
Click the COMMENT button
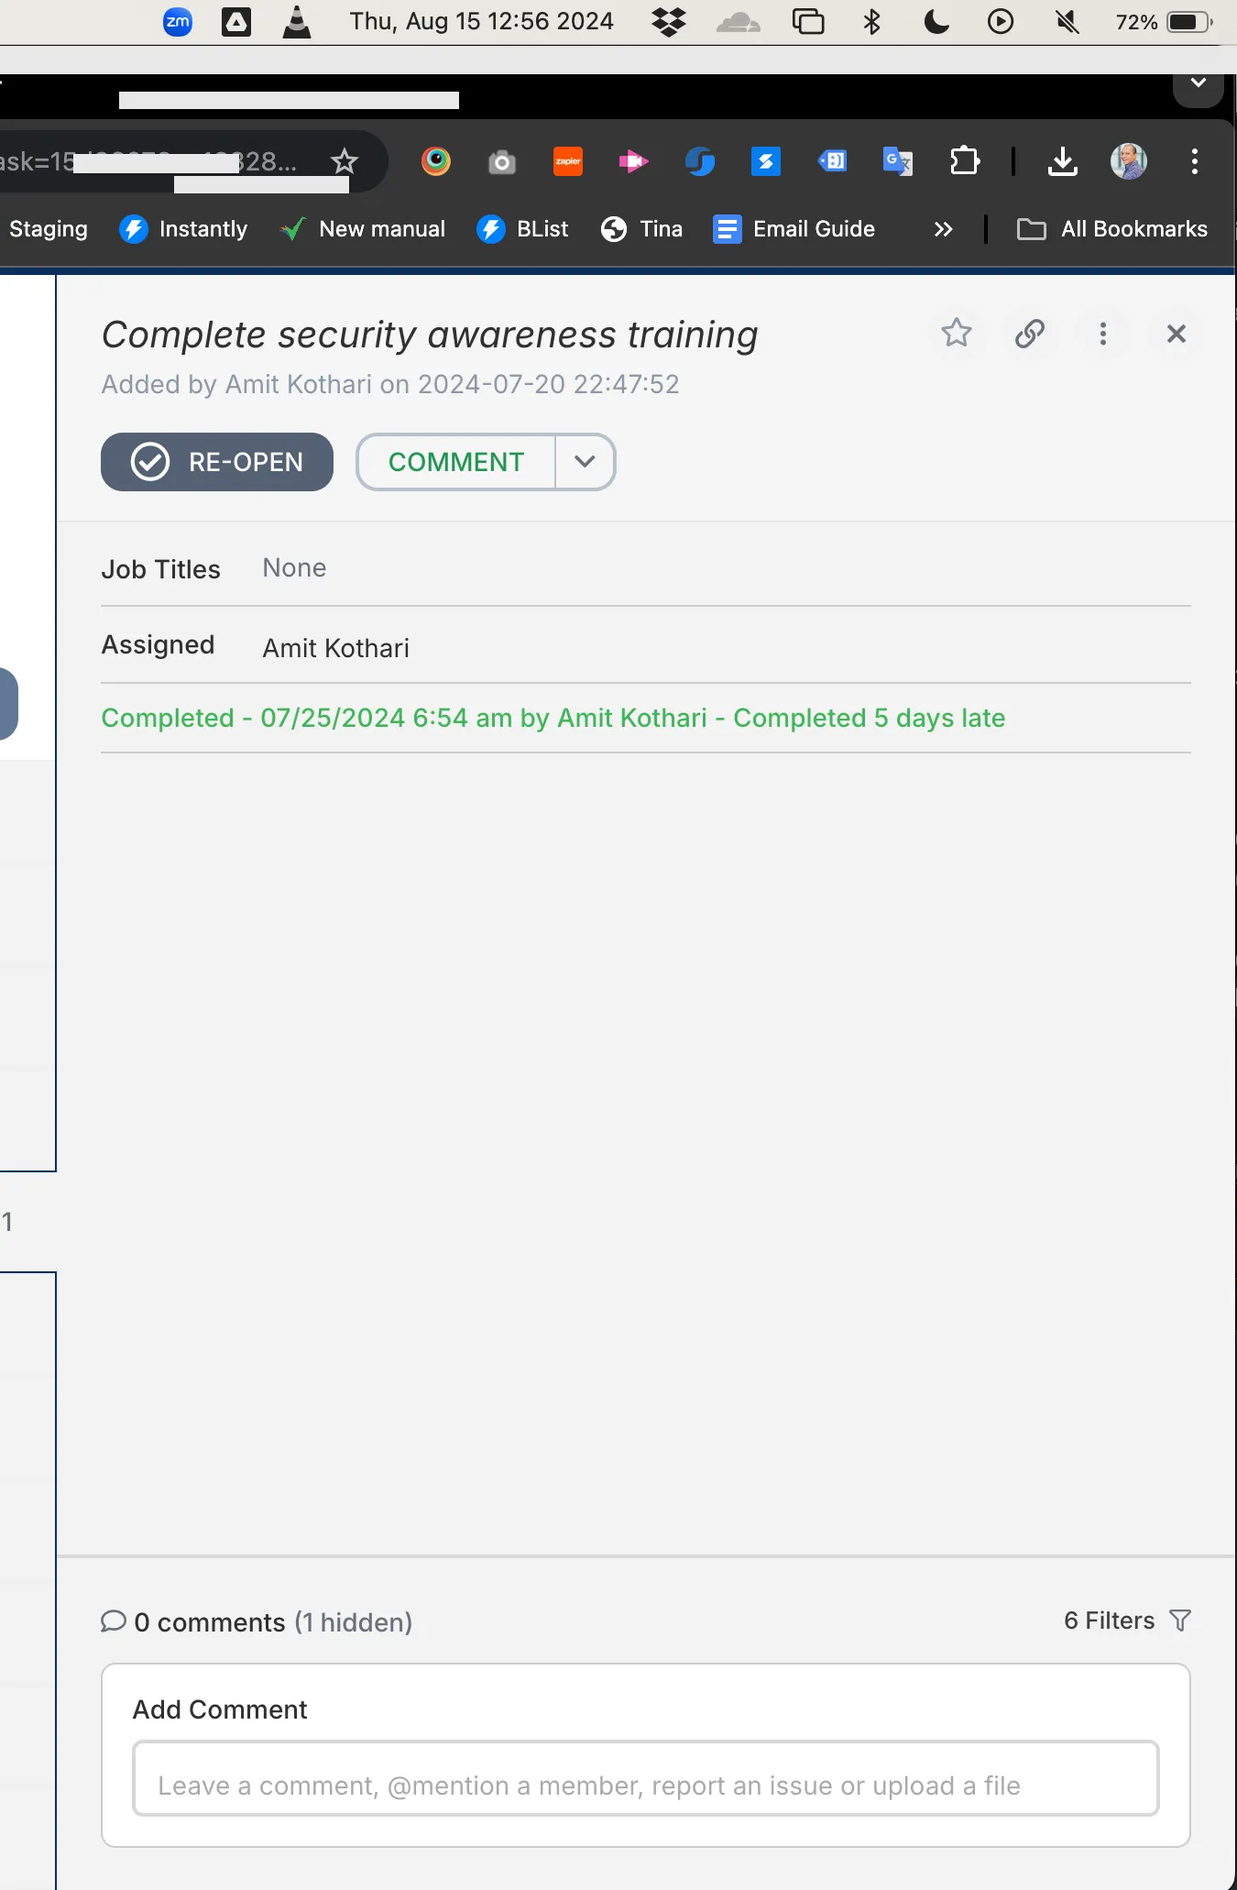pyautogui.click(x=455, y=462)
